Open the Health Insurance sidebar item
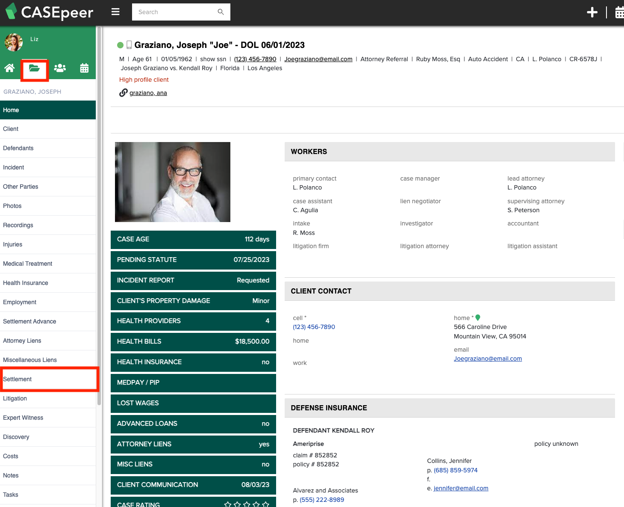This screenshot has height=507, width=624. [x=48, y=283]
